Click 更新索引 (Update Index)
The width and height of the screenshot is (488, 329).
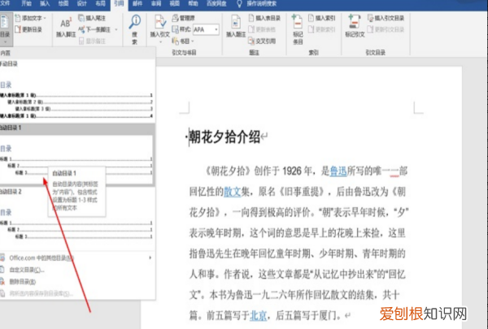tap(321, 29)
